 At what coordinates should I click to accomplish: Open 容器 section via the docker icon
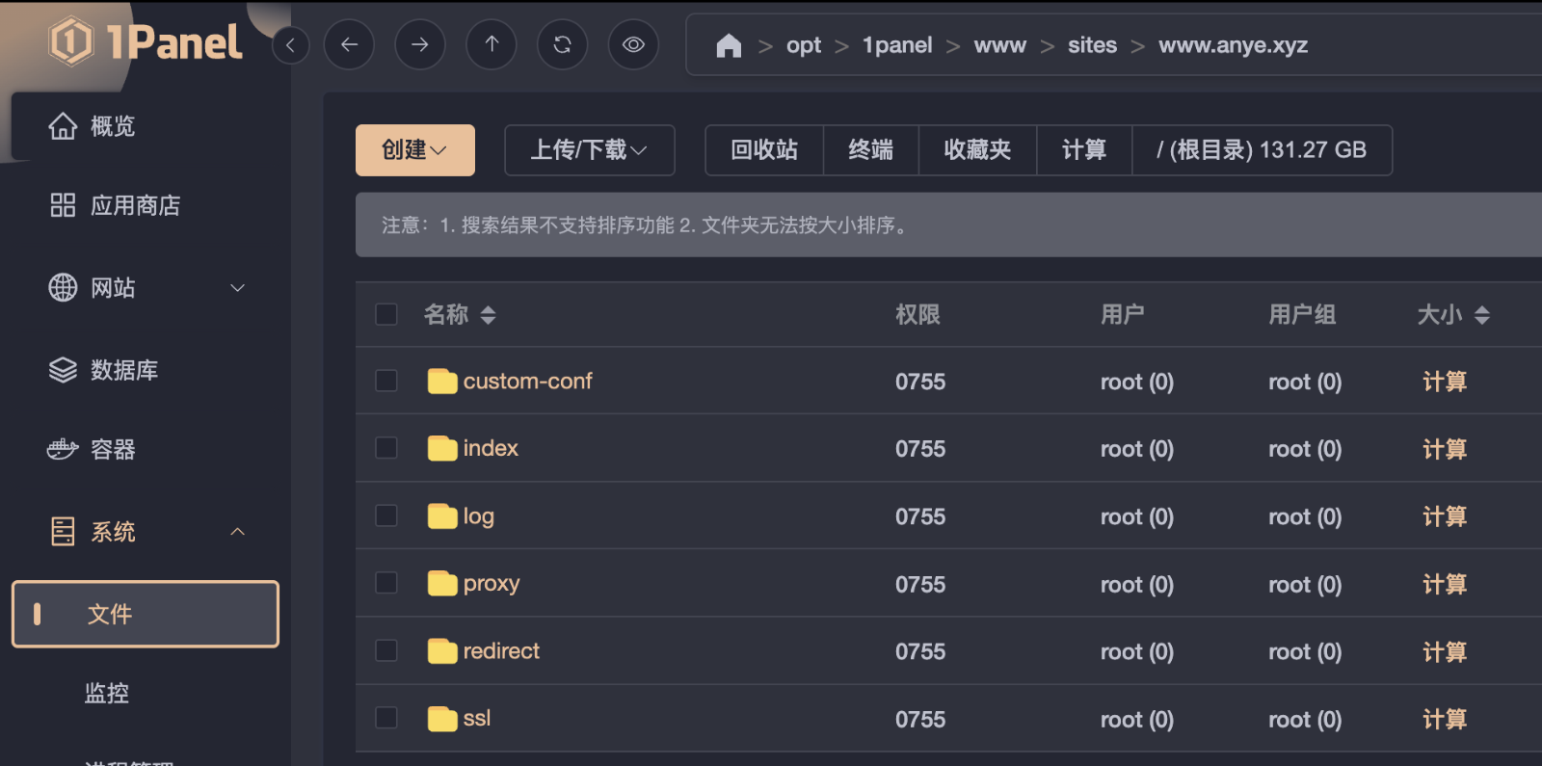coord(62,449)
